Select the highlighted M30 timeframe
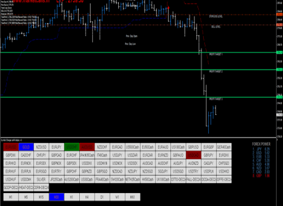283x206 pixels. click(57, 197)
